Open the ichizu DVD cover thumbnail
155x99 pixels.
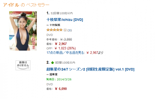pos(23,31)
